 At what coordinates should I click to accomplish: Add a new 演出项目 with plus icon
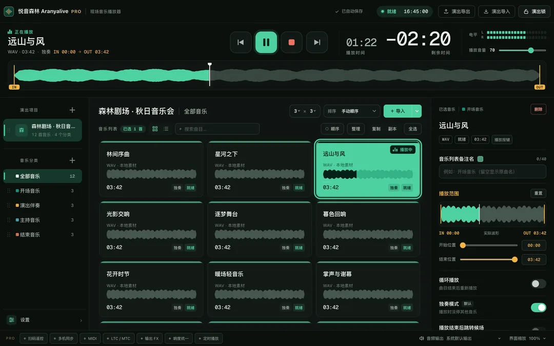tap(72, 110)
